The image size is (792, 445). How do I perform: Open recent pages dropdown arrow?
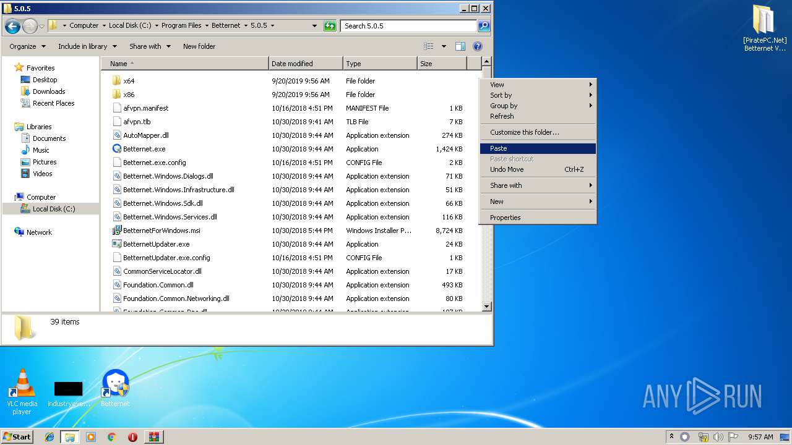41,26
